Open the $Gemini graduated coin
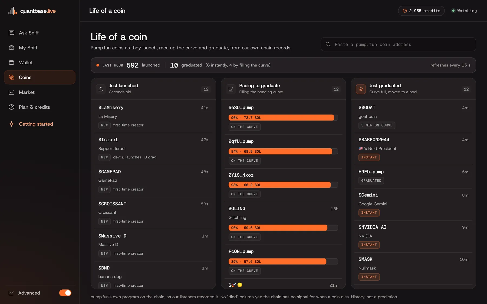 point(413,204)
